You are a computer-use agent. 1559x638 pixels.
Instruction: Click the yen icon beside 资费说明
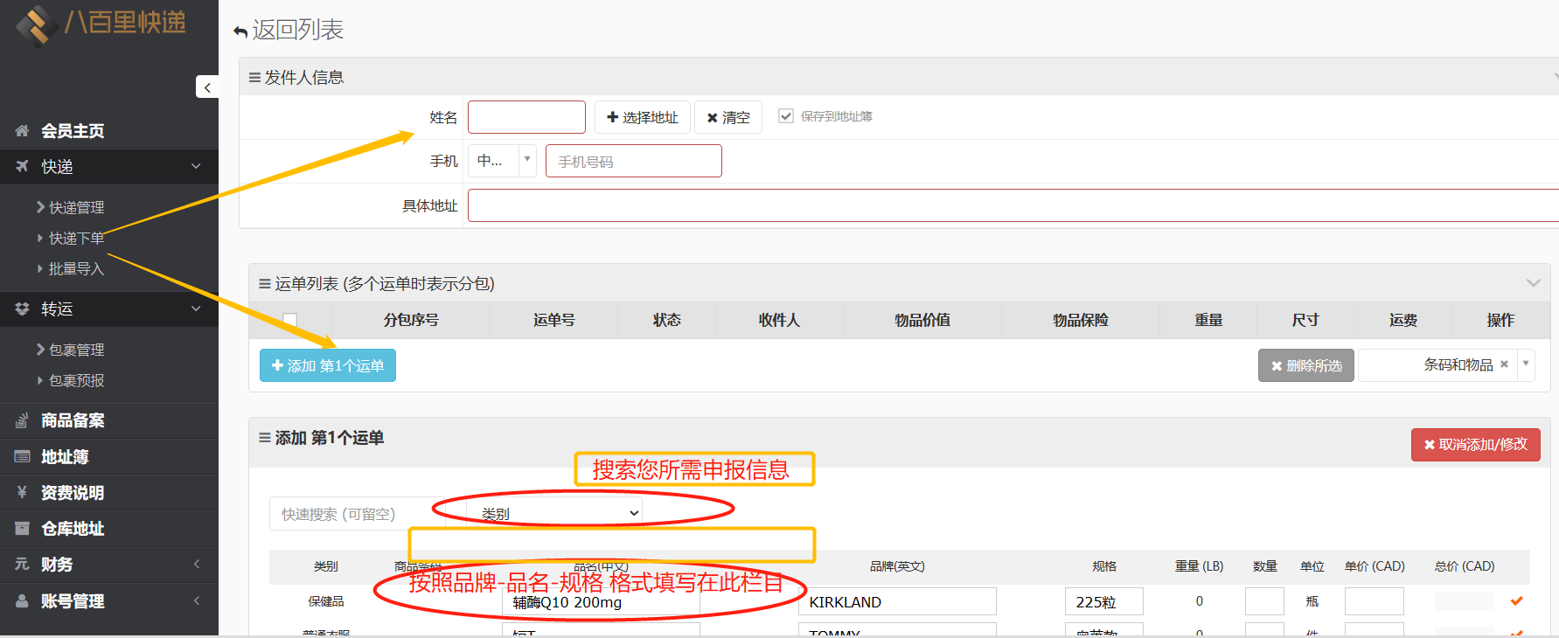(x=22, y=492)
